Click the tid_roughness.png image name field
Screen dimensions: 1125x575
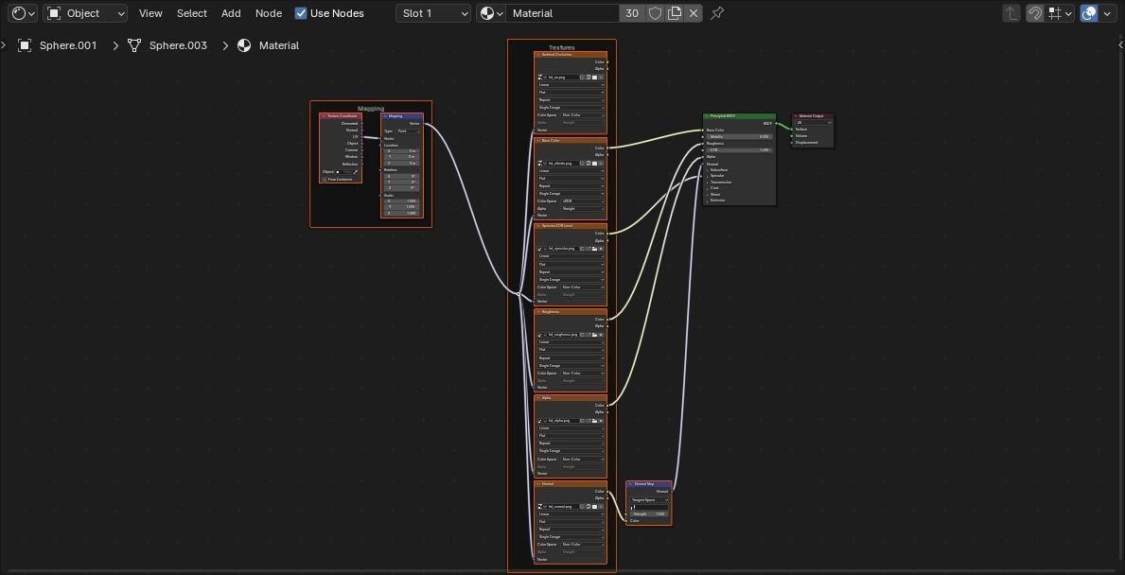point(562,335)
